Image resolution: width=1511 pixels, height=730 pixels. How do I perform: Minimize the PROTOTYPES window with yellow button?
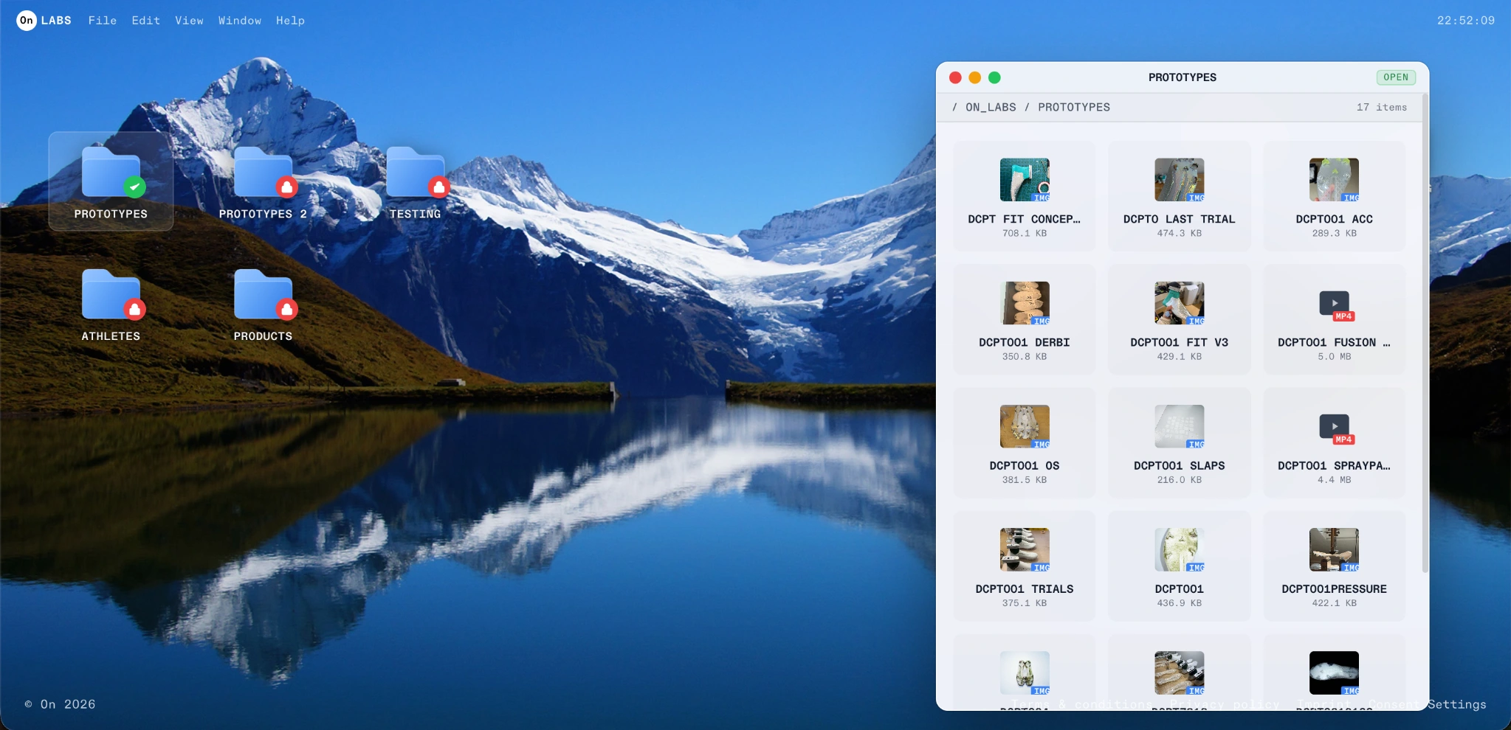coord(974,77)
